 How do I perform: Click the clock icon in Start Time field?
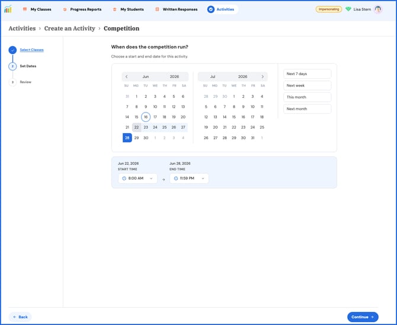[x=124, y=178]
